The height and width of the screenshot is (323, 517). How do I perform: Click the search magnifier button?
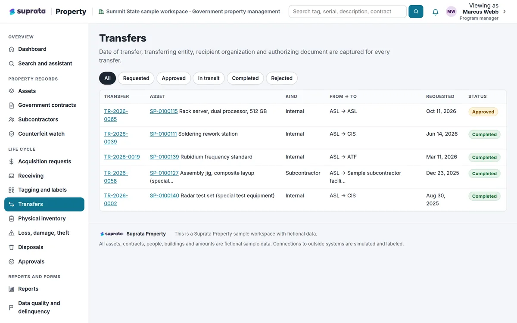click(x=416, y=12)
